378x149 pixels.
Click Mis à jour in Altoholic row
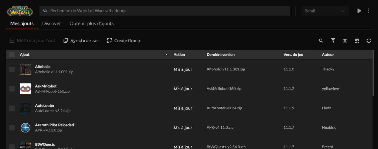(183, 69)
